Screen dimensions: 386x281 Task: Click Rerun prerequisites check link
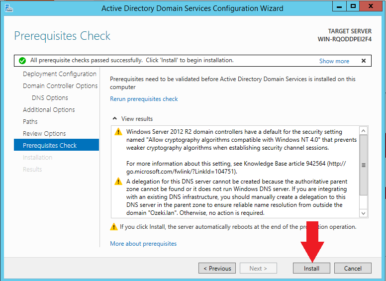tap(144, 99)
